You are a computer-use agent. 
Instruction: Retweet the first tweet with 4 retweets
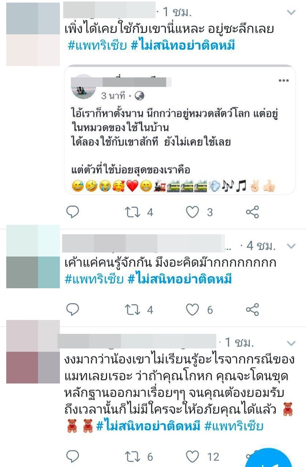tap(132, 212)
